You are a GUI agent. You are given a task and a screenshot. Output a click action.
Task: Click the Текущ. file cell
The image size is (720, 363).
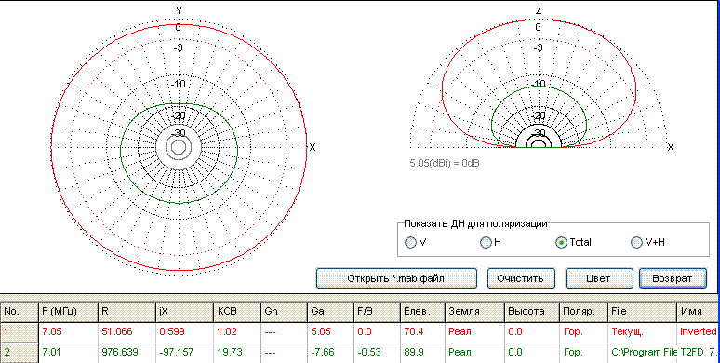click(642, 331)
